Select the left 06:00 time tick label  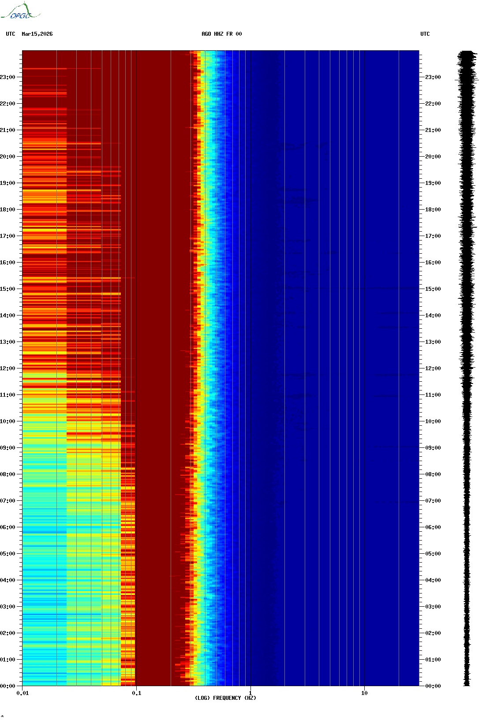7,527
